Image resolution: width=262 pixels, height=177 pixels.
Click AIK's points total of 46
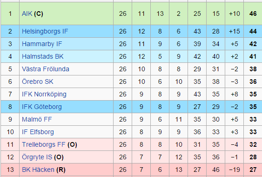coord(253,14)
